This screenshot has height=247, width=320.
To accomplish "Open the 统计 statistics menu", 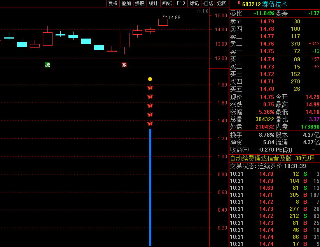I will tap(153, 4).
